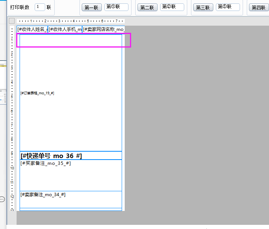Click mark 6 on the vertical ruler

pyautogui.click(x=12, y=111)
